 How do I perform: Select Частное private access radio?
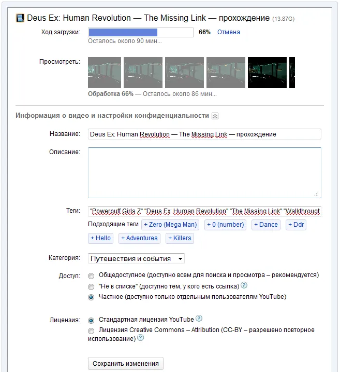click(91, 297)
